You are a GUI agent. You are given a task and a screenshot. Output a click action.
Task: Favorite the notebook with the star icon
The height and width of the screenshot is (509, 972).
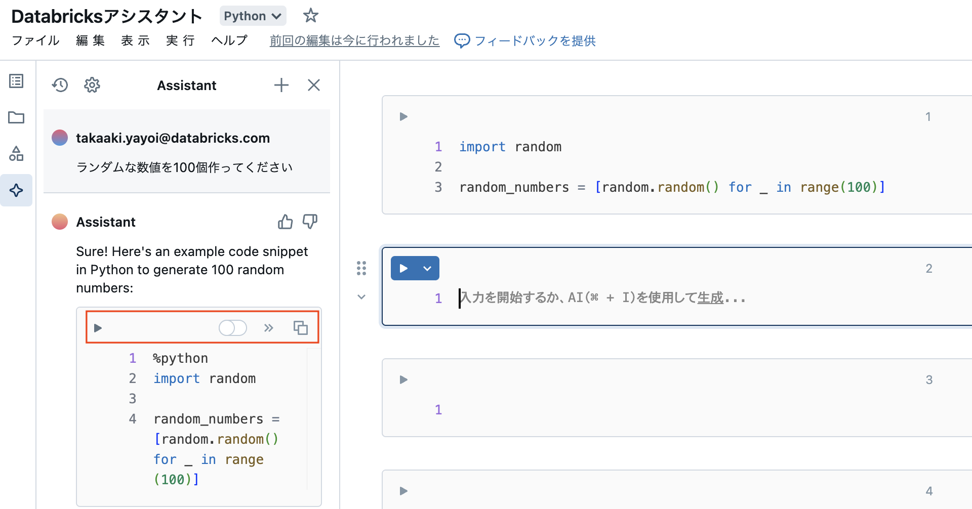(x=310, y=16)
